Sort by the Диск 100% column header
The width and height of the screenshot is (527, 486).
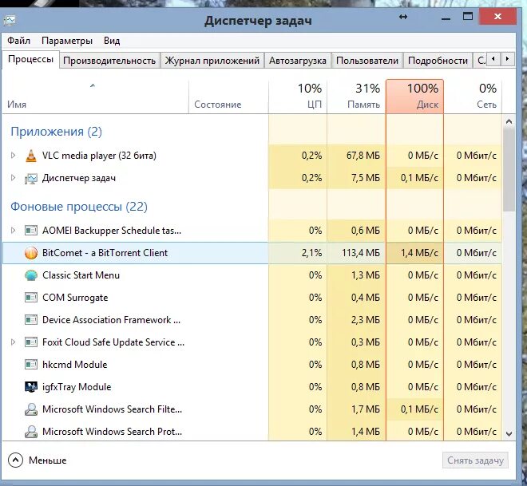coord(414,97)
